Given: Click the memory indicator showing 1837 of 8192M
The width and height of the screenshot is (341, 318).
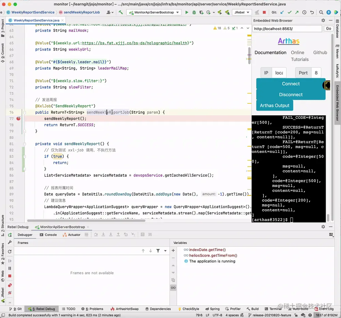Looking at the screenshot, I should [x=326, y=315].
